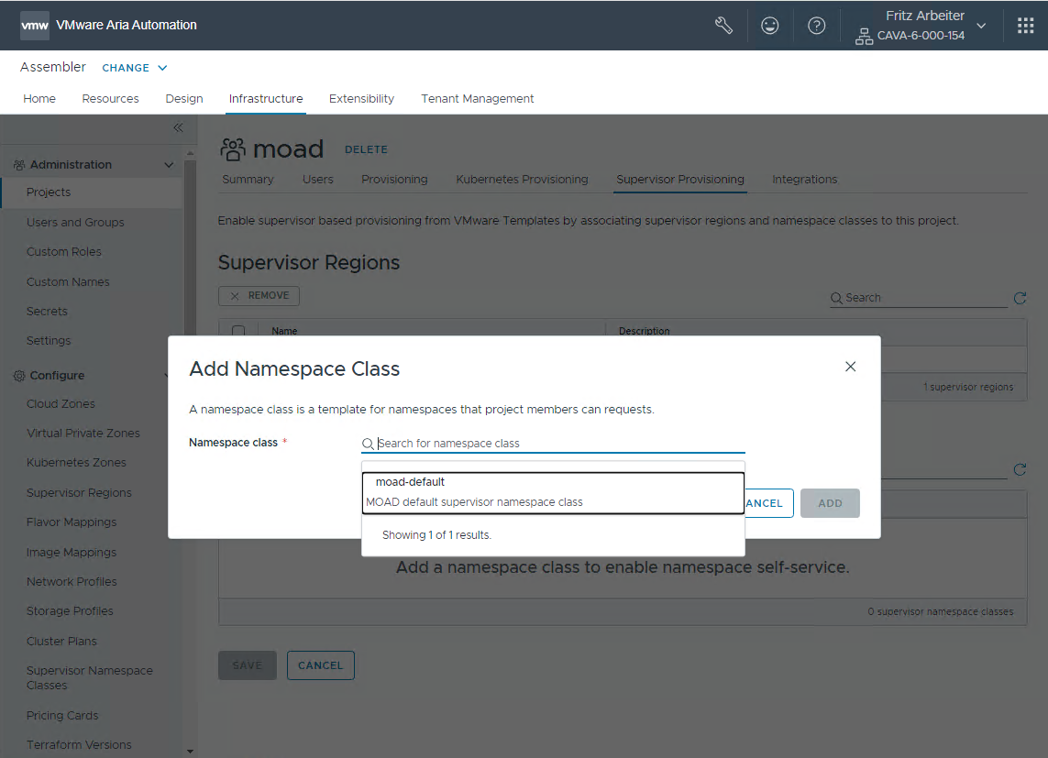The image size is (1048, 758).
Task: Switch to project Users tab
Action: 317,179
